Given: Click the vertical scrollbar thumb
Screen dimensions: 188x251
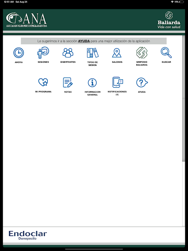Looking at the screenshot, I should click(184, 98).
